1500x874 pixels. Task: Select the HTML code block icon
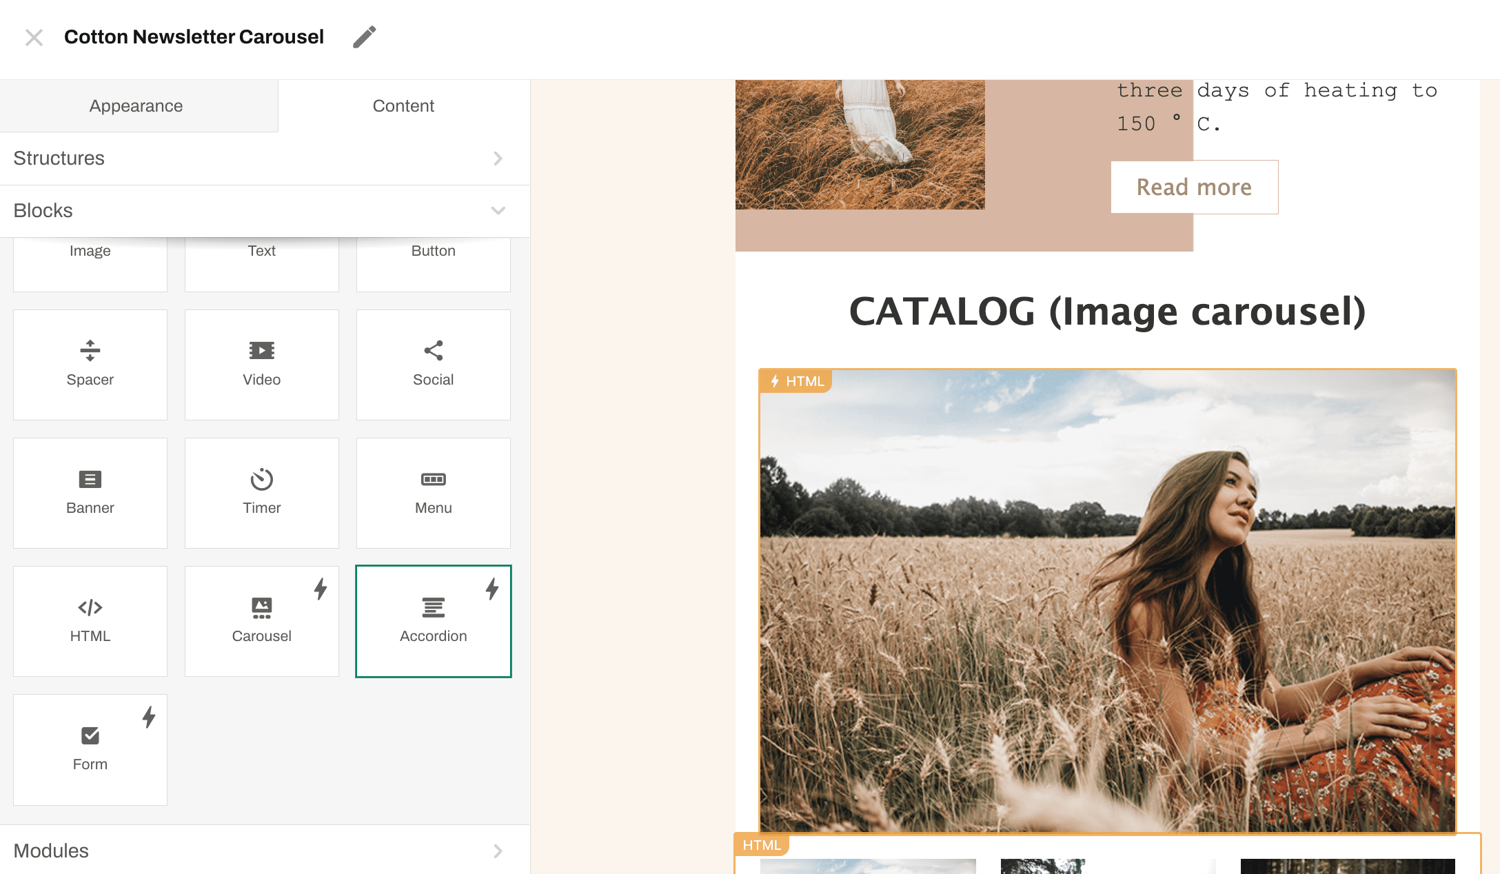coord(90,607)
